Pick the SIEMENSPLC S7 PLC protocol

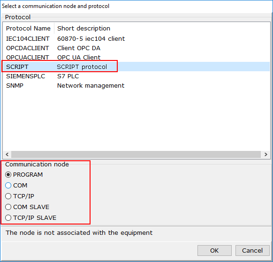[136, 76]
